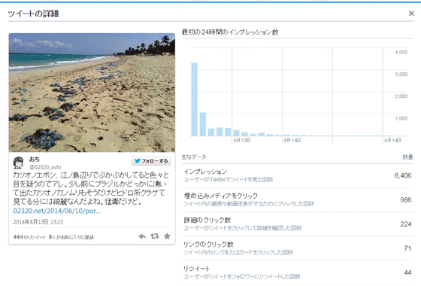
Task: Click the 埋め込みメディアをクリック row label
Action: pos(220,196)
